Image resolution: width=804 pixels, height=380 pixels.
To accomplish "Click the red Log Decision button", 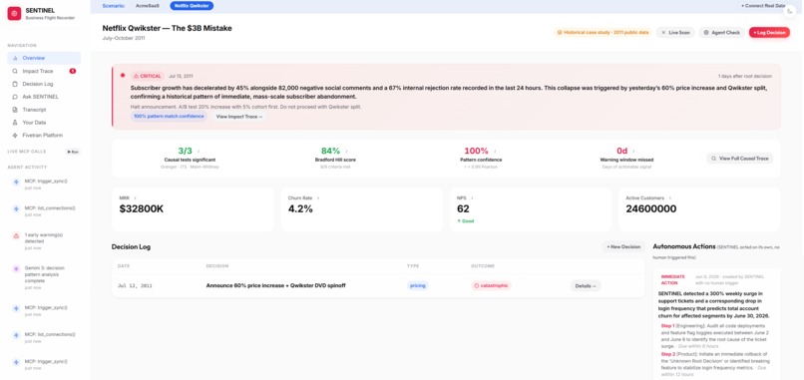I will click(769, 32).
